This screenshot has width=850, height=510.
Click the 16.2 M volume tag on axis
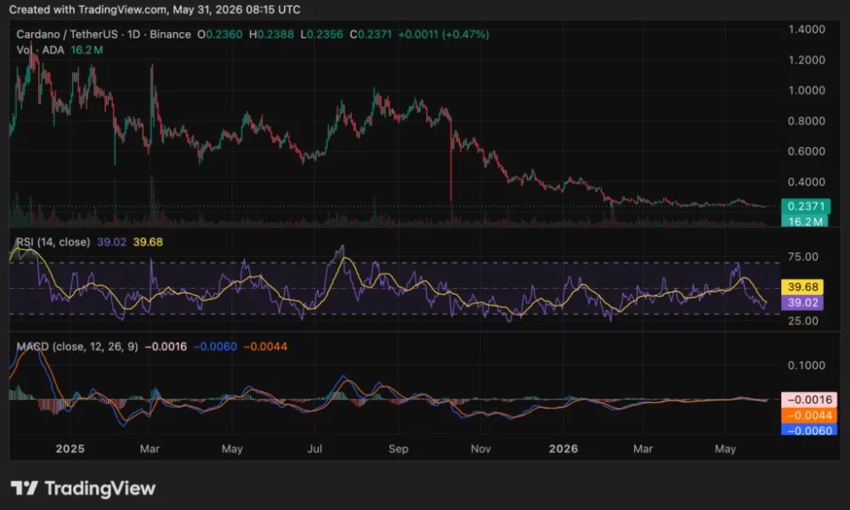point(804,221)
